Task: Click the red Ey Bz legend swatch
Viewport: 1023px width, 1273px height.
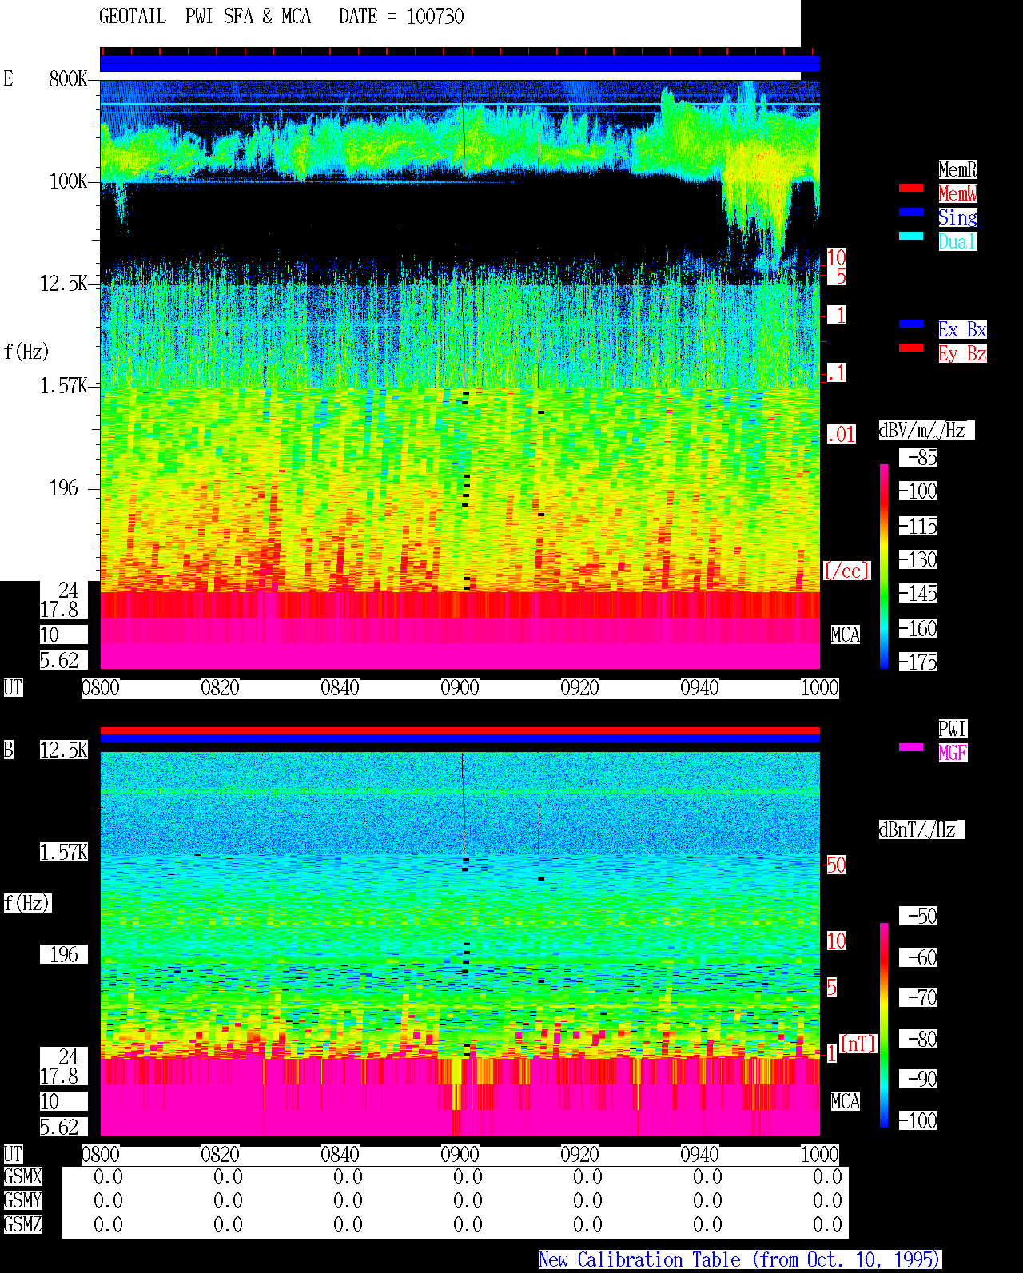Action: (911, 348)
